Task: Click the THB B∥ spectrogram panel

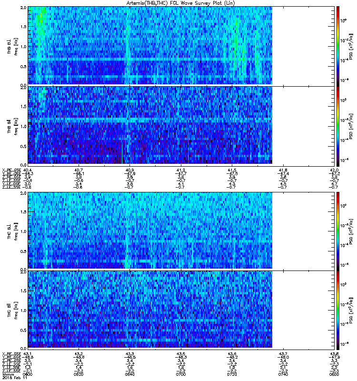Action: (181, 126)
